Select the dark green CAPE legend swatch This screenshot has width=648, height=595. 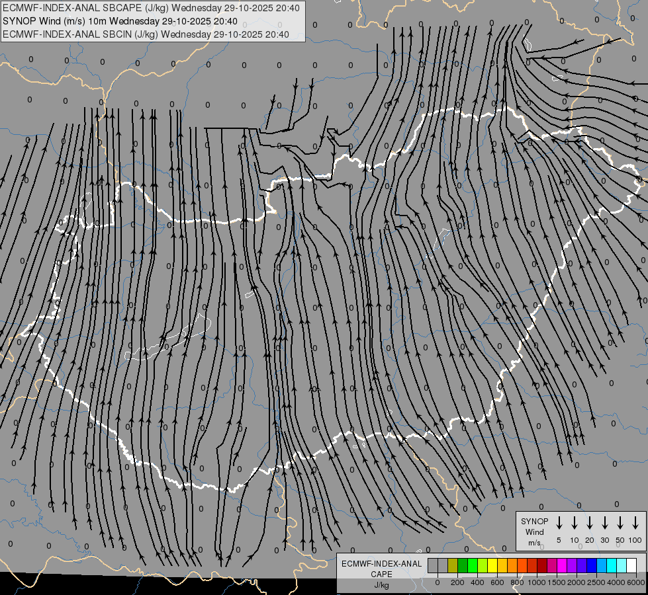pos(463,565)
